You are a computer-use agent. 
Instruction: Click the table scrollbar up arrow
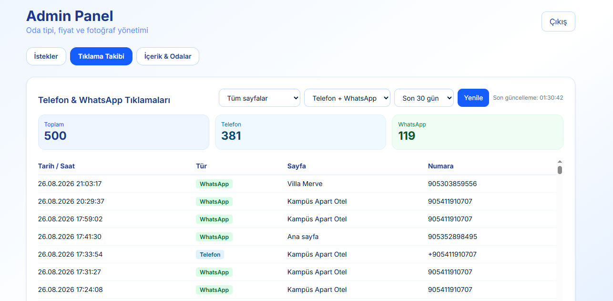[560, 162]
